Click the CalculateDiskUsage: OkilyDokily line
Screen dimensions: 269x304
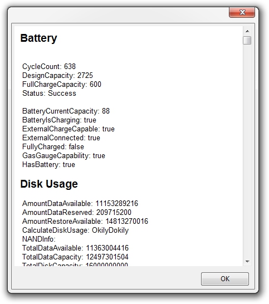(75, 231)
